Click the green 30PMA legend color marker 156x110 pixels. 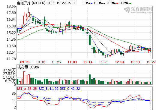click(130, 3)
